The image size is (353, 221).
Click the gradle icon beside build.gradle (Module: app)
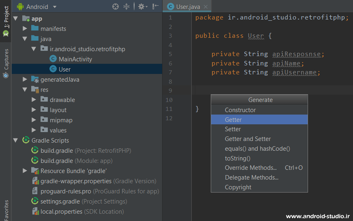[35, 160]
